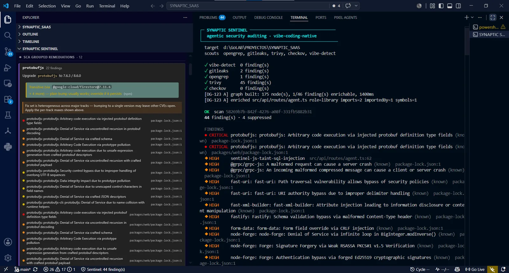
Task: Close the bottom panel with the X
Action: point(501,17)
